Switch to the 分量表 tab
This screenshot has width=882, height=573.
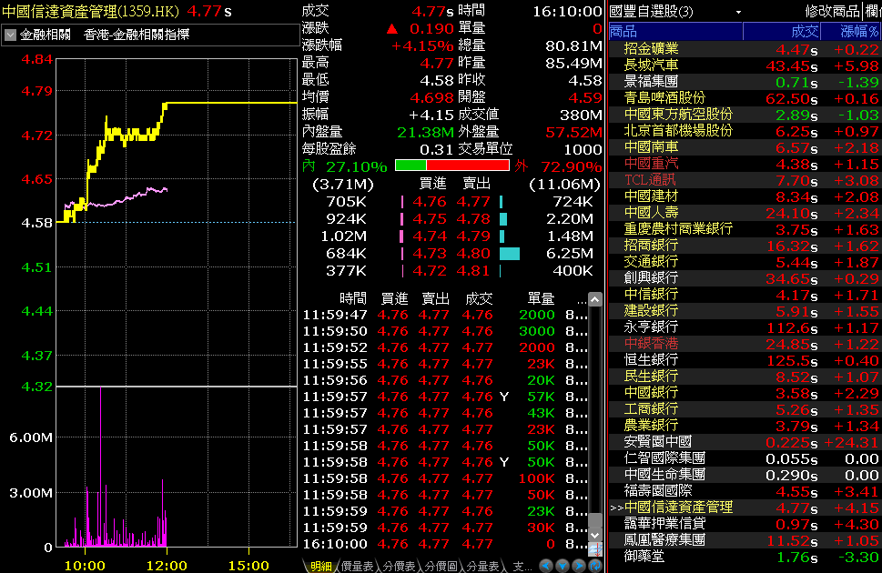(482, 567)
